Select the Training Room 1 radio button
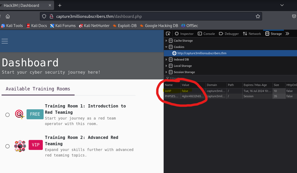 [7, 115]
